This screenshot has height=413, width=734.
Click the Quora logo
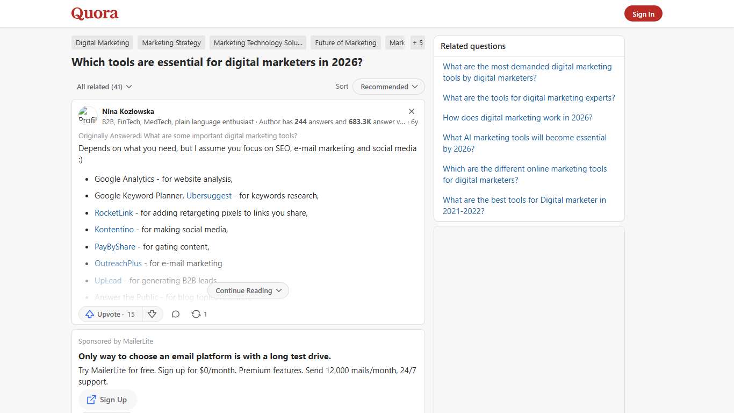[95, 13]
